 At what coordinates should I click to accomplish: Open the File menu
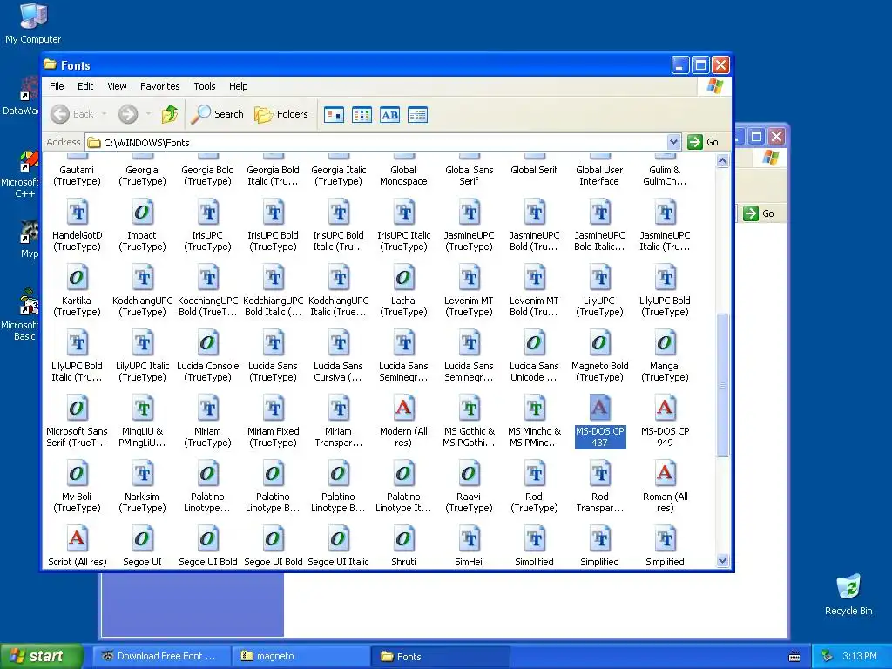click(57, 86)
